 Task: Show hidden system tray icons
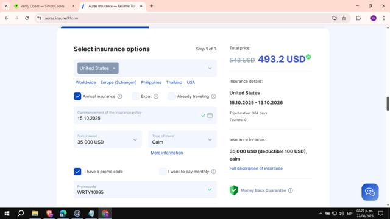coord(321,214)
